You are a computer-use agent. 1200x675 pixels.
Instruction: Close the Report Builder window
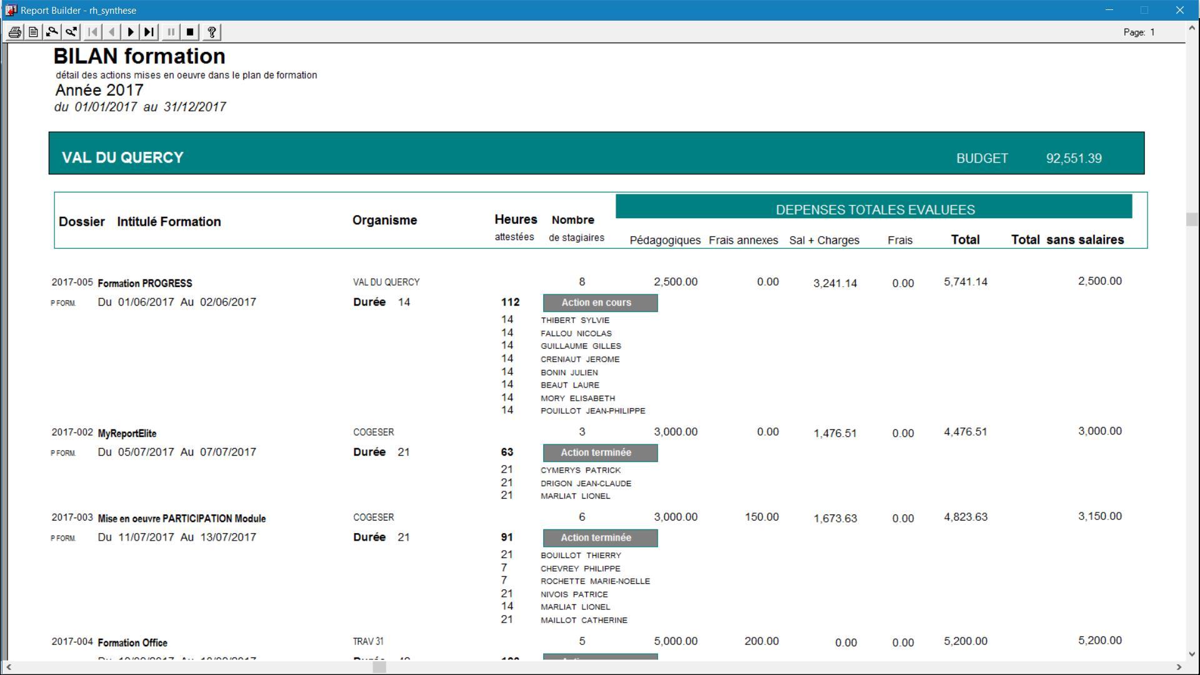tap(1180, 10)
